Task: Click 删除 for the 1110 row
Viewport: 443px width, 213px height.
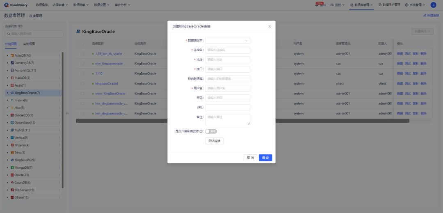Action: coord(423,73)
